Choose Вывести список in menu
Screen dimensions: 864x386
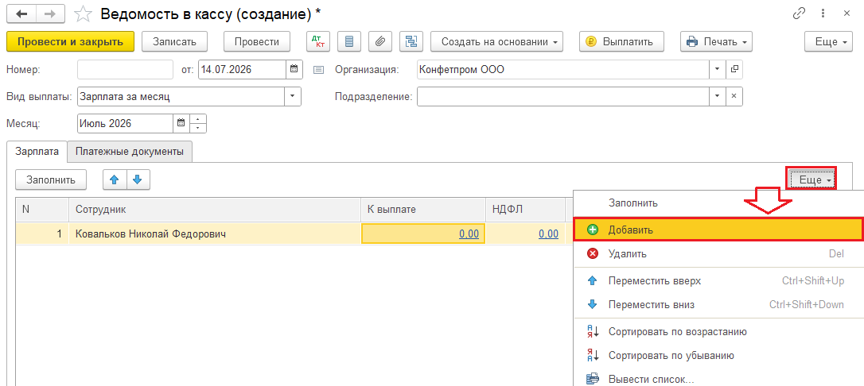pos(718,379)
